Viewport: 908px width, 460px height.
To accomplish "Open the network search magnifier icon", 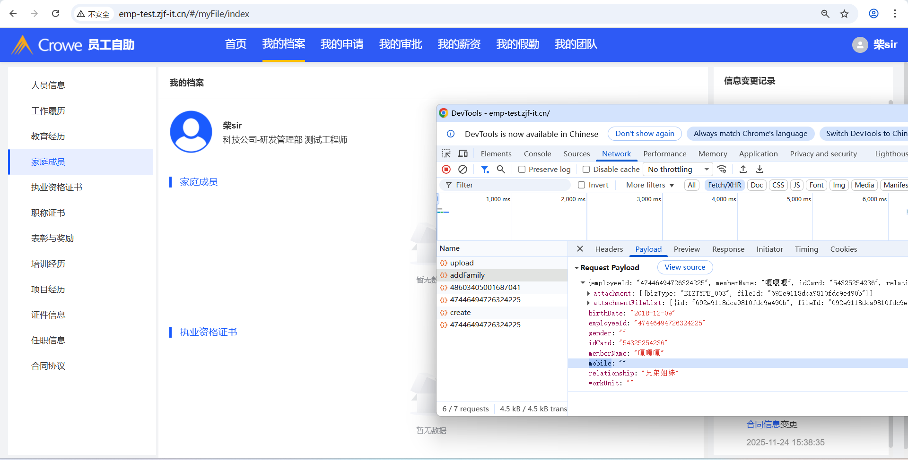I will [x=501, y=169].
